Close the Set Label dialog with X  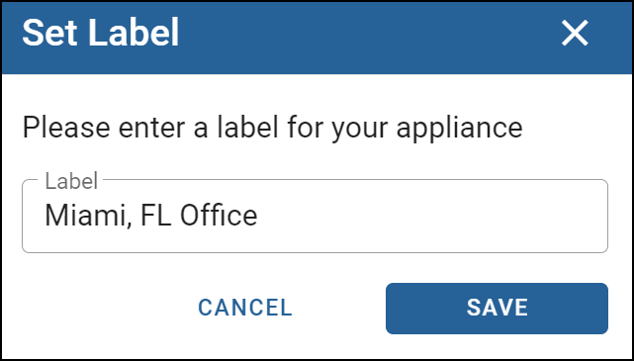575,34
